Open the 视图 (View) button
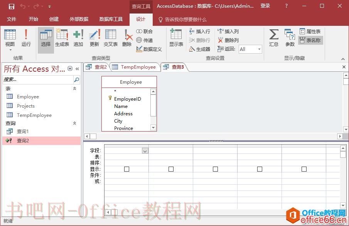The height and width of the screenshot is (226, 349). [x=10, y=40]
